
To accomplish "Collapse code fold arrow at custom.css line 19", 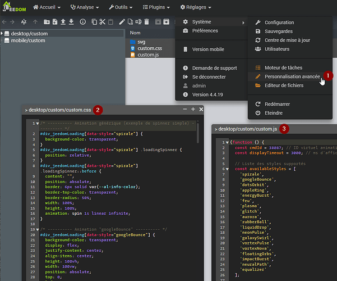I will (38, 229).
